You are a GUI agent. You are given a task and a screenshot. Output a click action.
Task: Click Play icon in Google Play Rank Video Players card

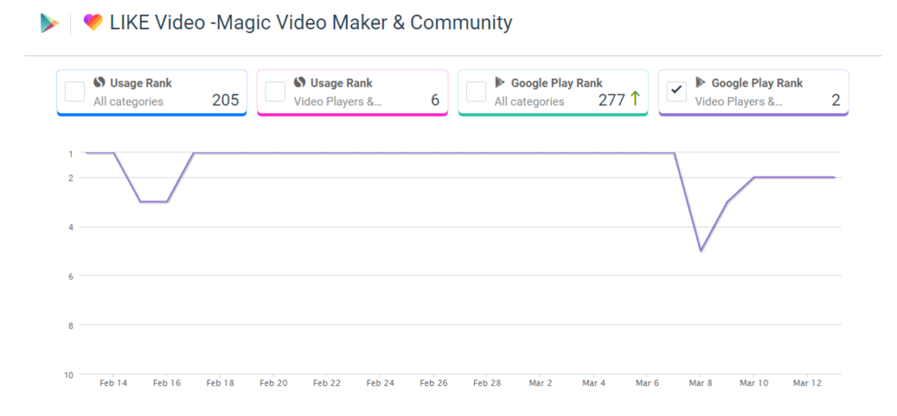click(x=700, y=83)
